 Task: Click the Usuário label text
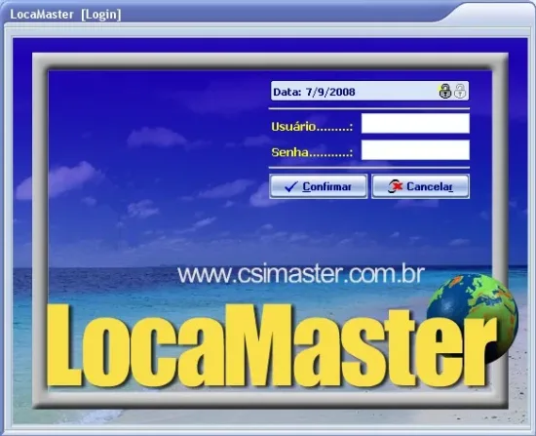[x=312, y=127]
